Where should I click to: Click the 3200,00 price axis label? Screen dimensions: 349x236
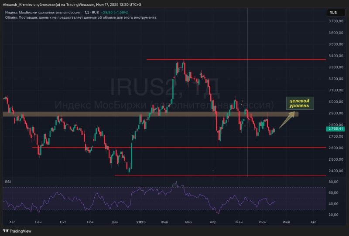pyautogui.click(x=336, y=79)
